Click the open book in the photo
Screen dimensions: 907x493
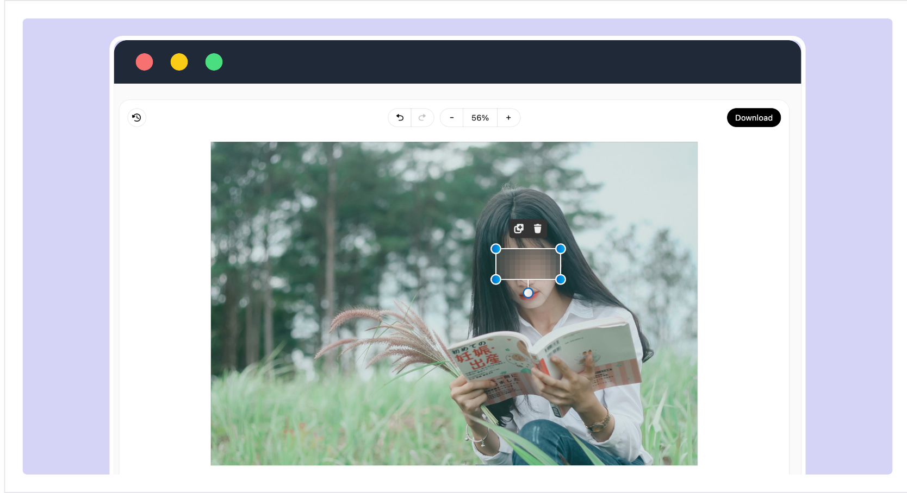(544, 361)
